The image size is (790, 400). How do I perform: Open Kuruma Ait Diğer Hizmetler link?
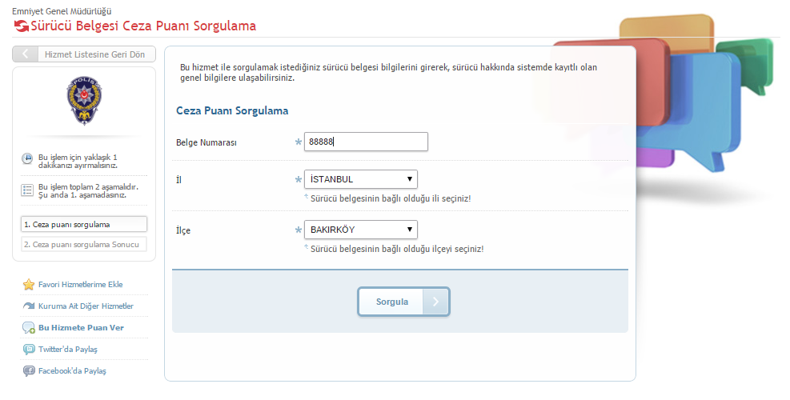86,306
